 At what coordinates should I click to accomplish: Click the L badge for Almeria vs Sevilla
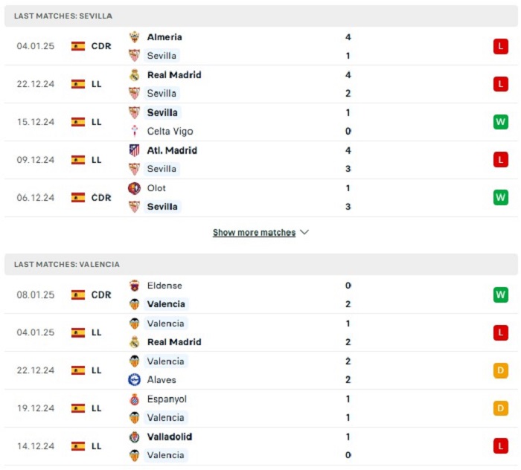[x=500, y=46]
